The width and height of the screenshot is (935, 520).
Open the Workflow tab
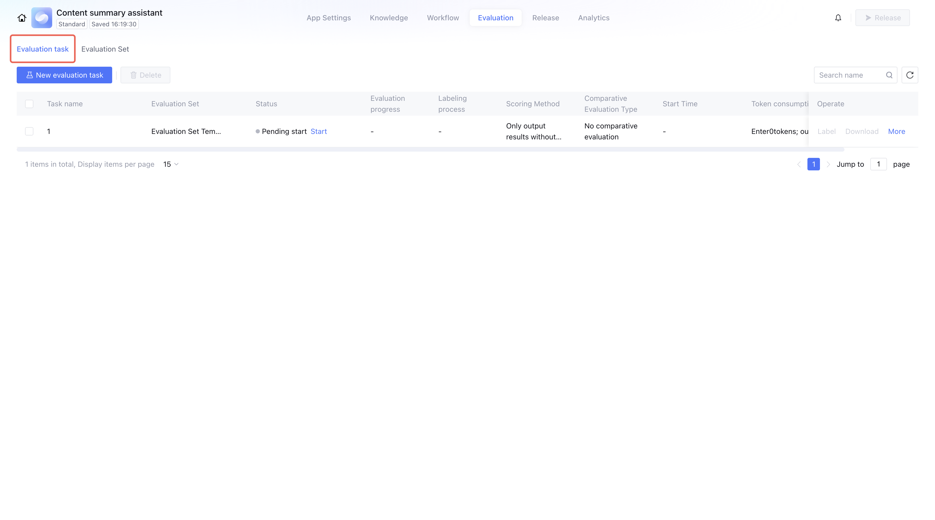click(442, 18)
